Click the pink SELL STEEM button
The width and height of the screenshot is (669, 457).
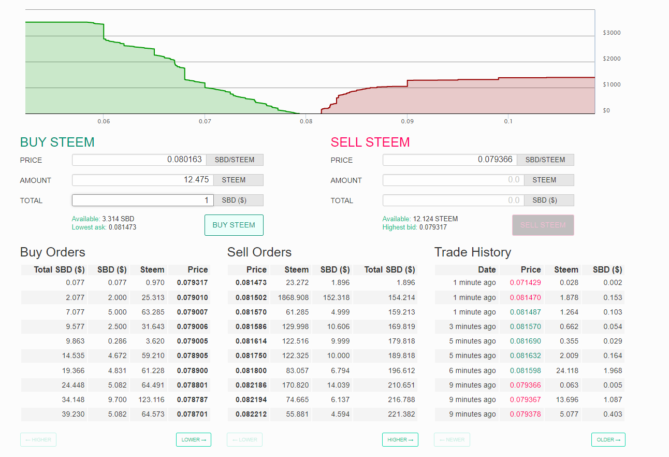click(543, 225)
